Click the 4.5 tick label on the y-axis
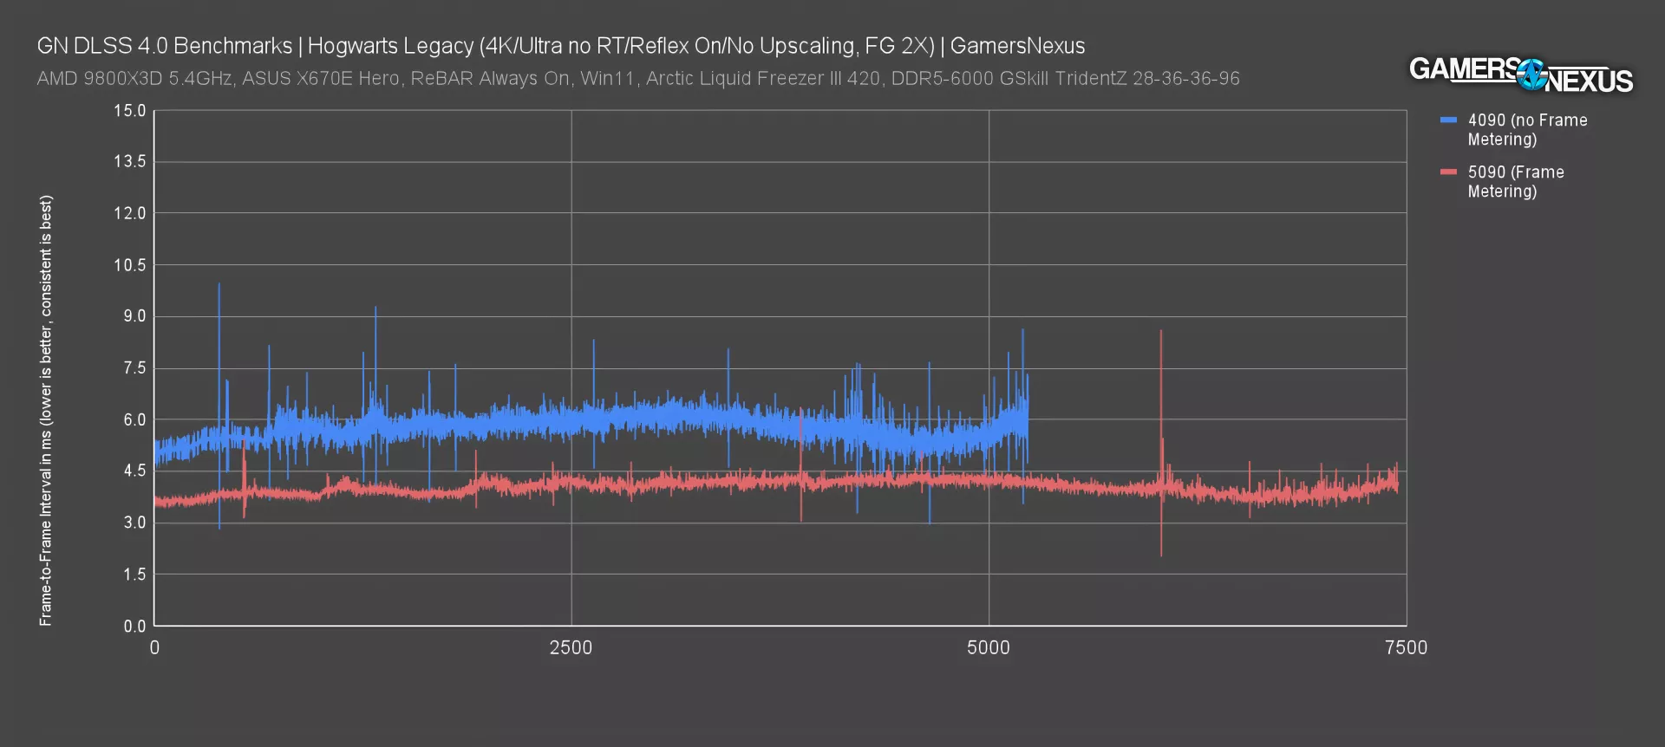 (134, 471)
